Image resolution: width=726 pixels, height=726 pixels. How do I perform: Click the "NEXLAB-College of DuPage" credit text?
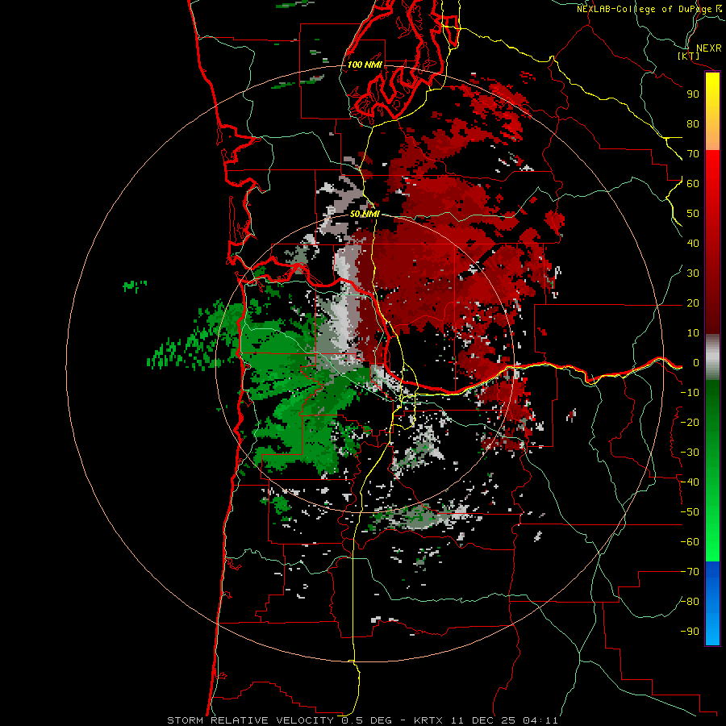[x=645, y=9]
